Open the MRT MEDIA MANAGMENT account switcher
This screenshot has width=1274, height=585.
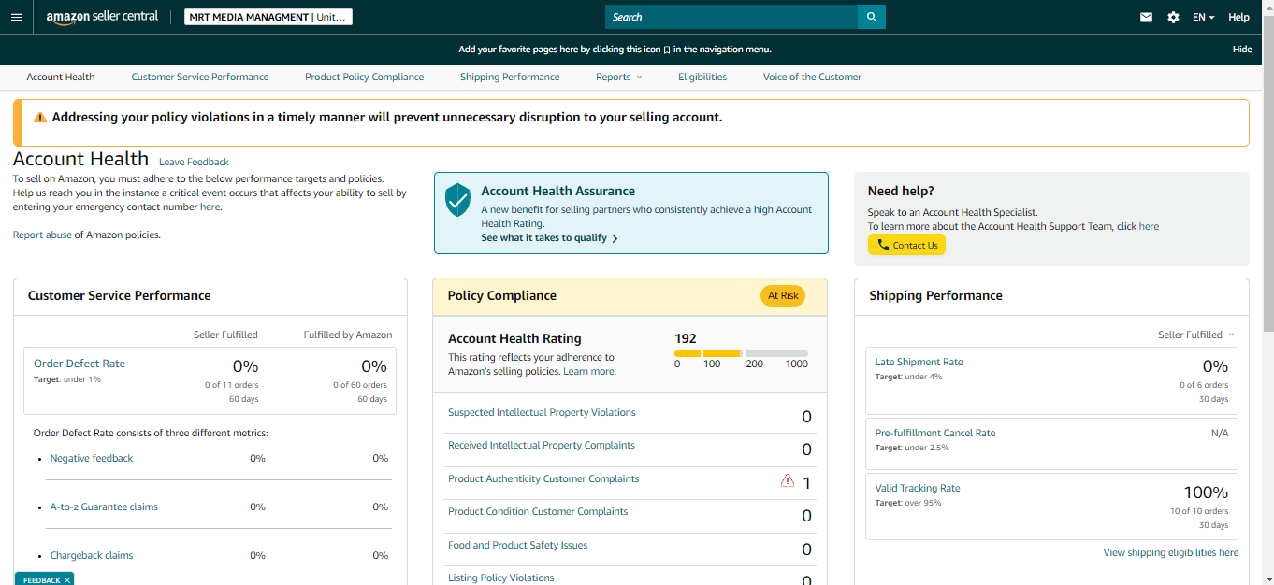click(x=268, y=17)
